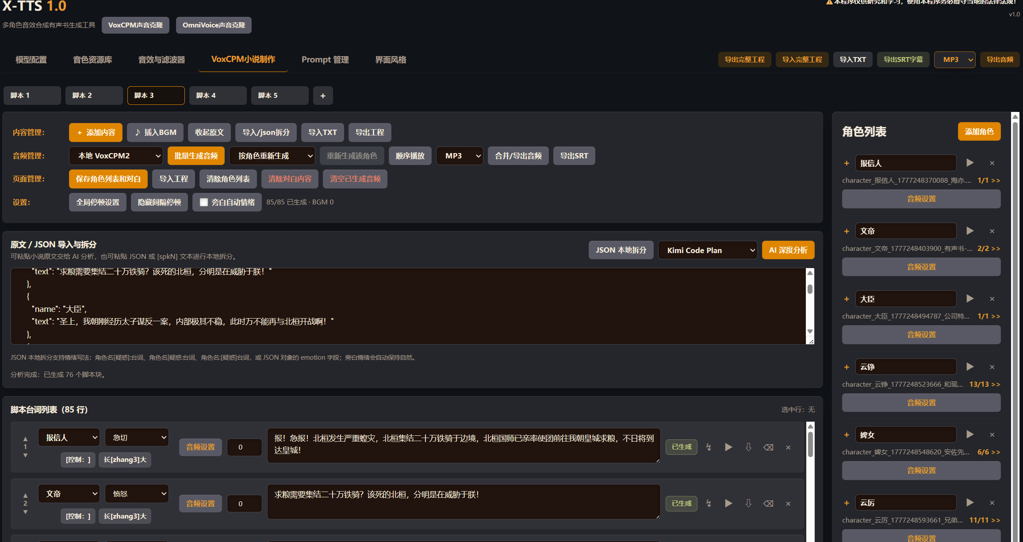Click the down-arrow download icon in row 1
Screen dimensions: 1023x542
tap(748, 447)
